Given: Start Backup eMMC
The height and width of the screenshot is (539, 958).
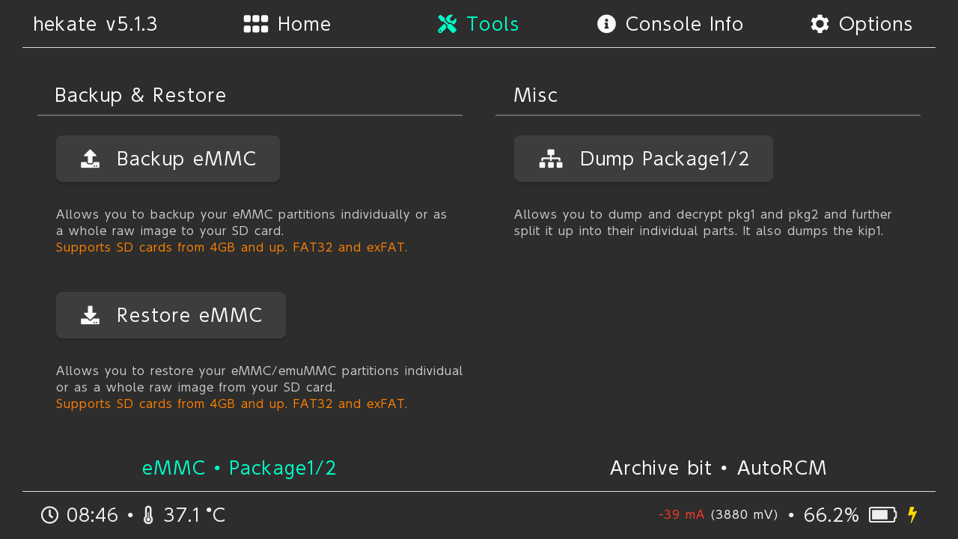Looking at the screenshot, I should click(168, 159).
